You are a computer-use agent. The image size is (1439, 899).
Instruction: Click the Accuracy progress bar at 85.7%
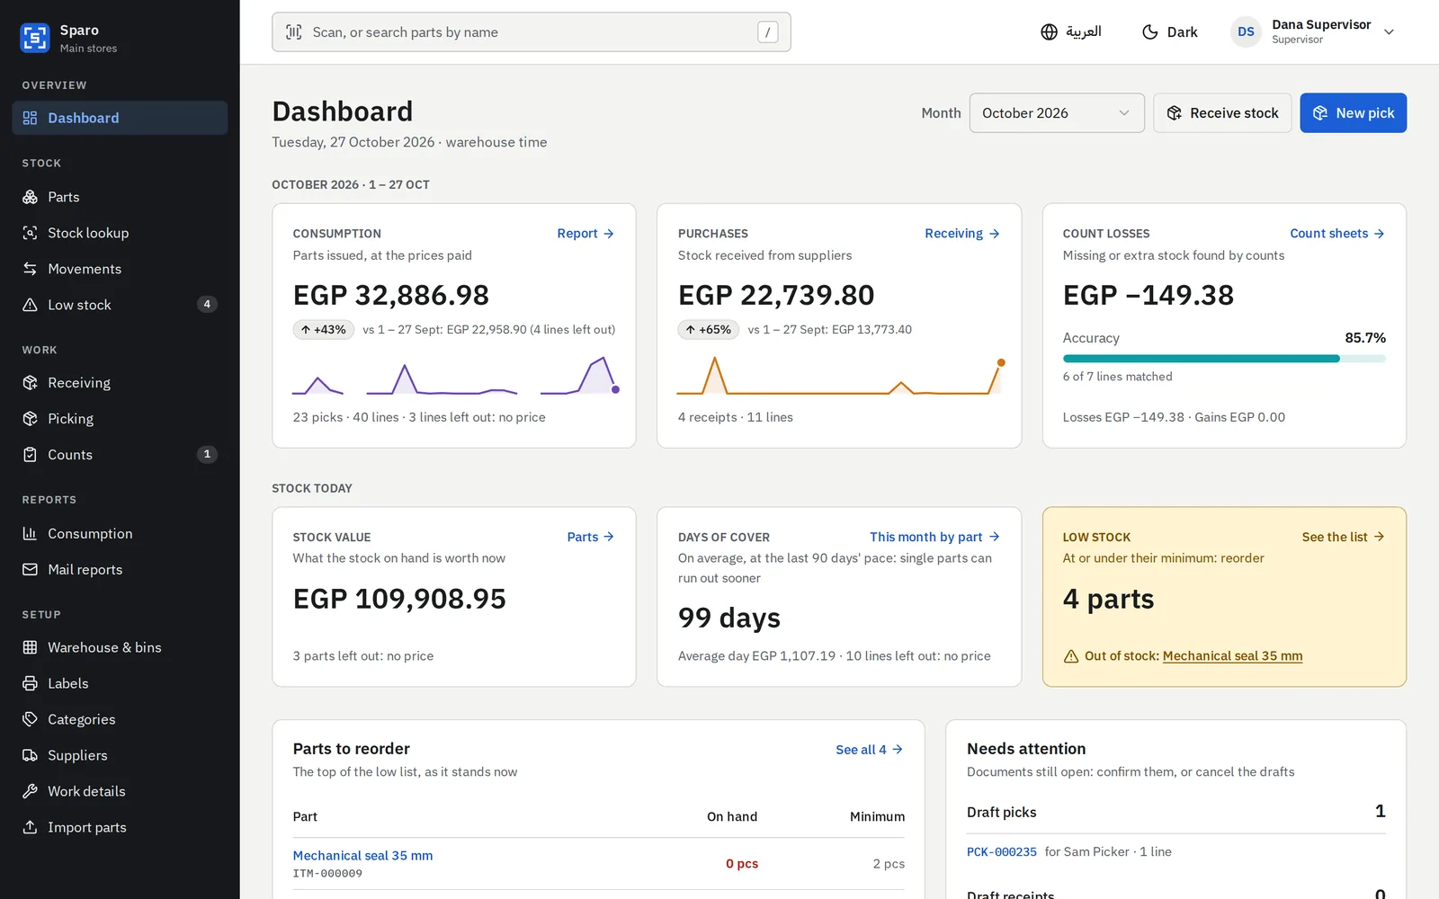pyautogui.click(x=1224, y=359)
